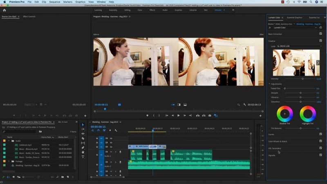Click the Home icon
The height and width of the screenshot is (184, 327).
4,10
